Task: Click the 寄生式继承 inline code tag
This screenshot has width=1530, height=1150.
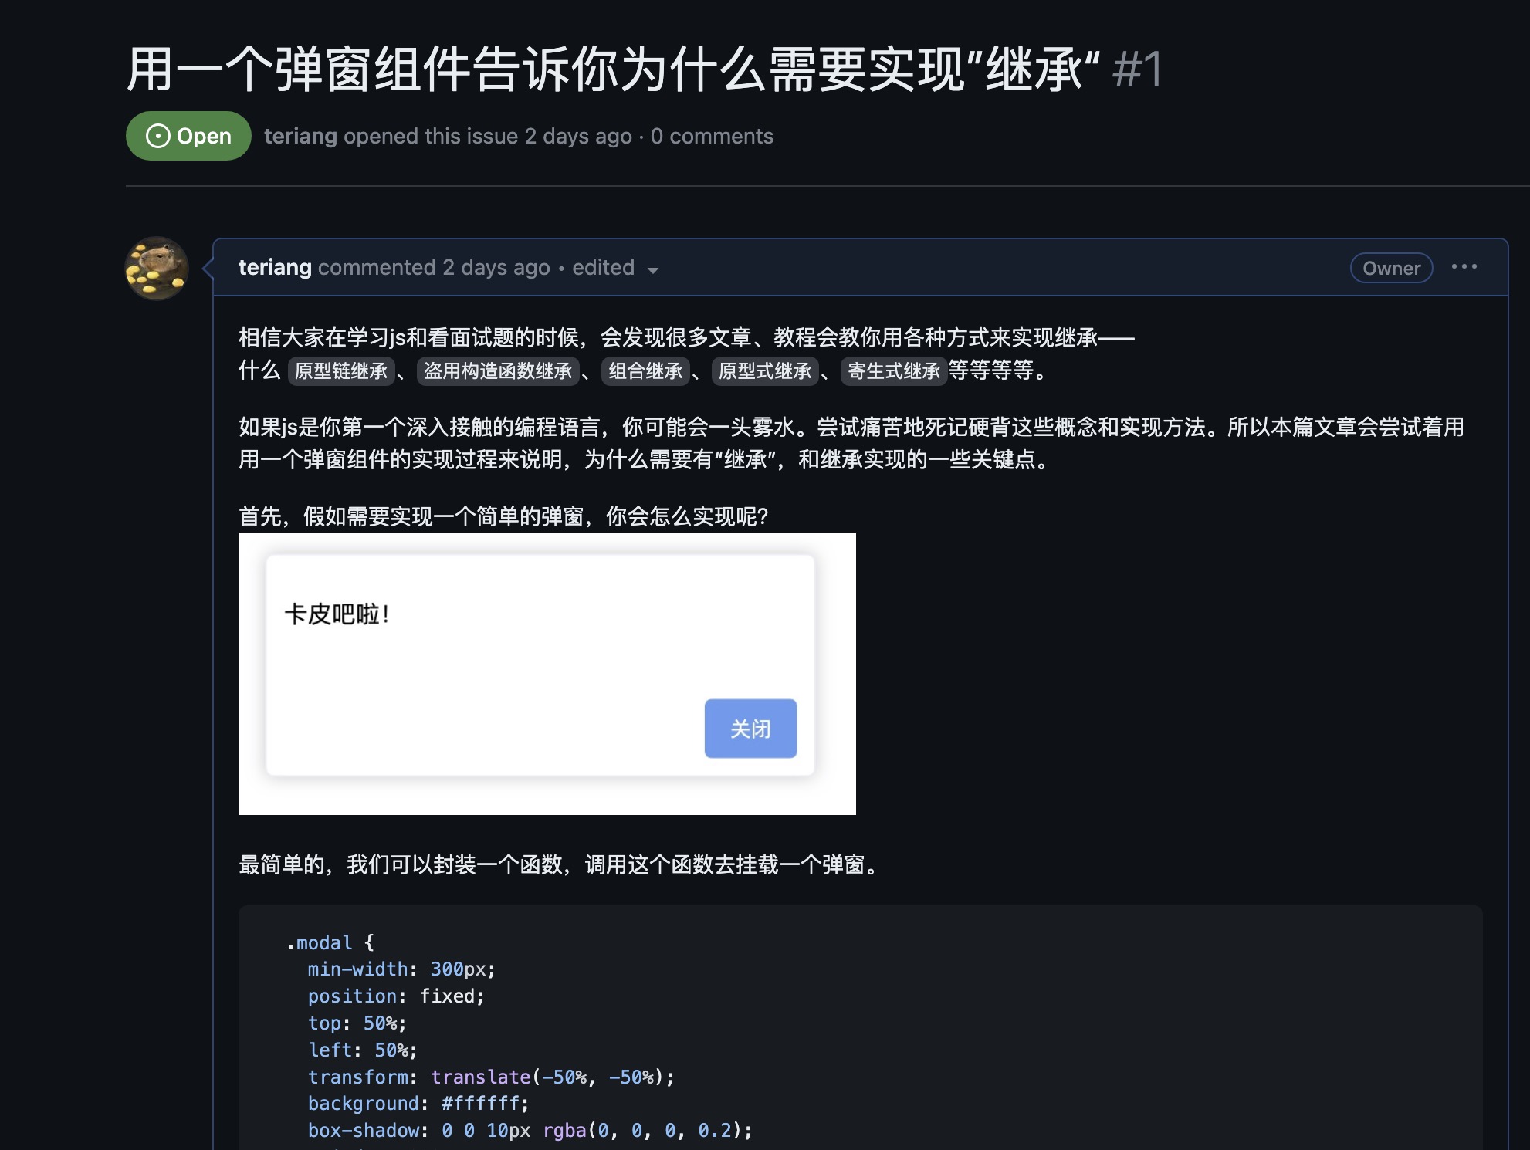Action: (893, 371)
